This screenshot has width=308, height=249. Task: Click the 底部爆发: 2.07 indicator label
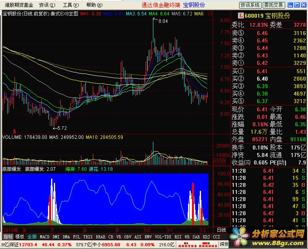(40, 169)
